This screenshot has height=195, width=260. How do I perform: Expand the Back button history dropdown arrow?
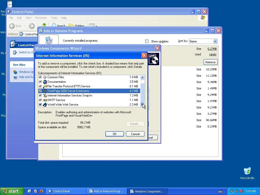point(25,26)
